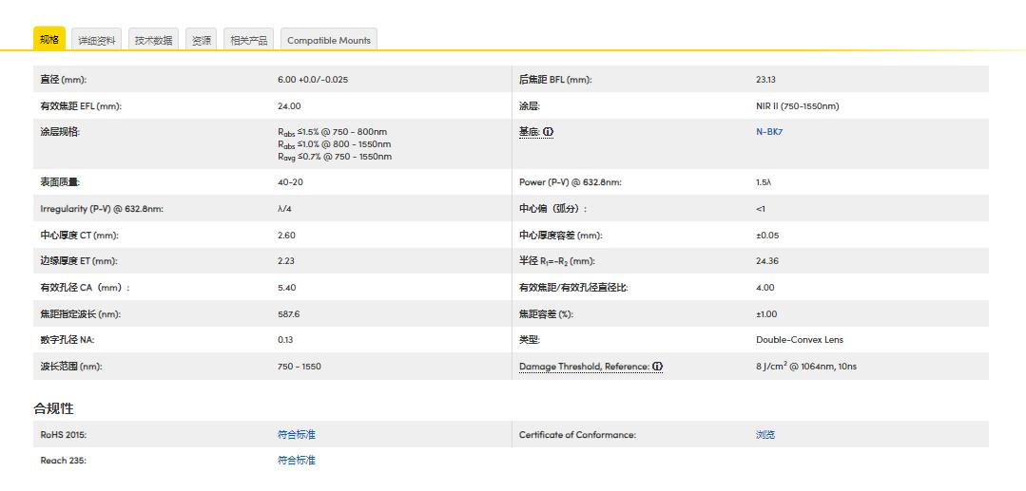Click the Reach 235 label

tap(64, 461)
